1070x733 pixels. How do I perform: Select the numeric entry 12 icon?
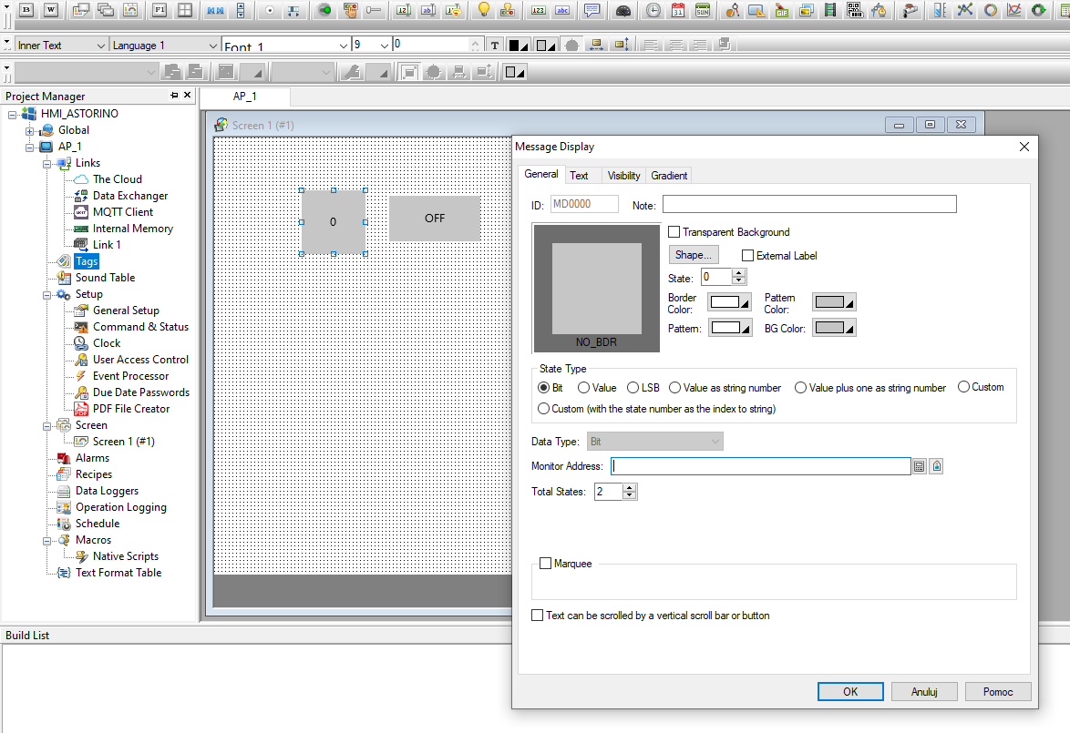point(404,10)
